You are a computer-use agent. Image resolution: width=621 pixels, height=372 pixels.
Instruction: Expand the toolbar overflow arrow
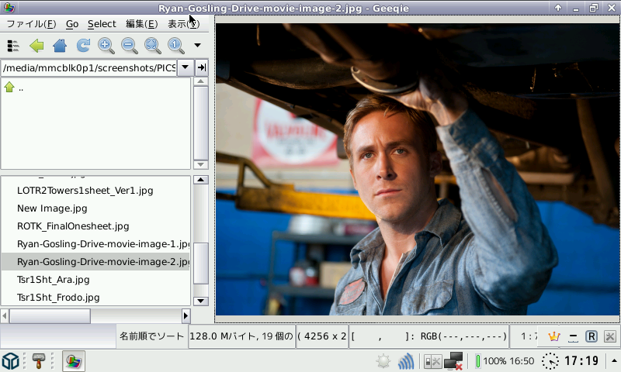[x=197, y=45]
